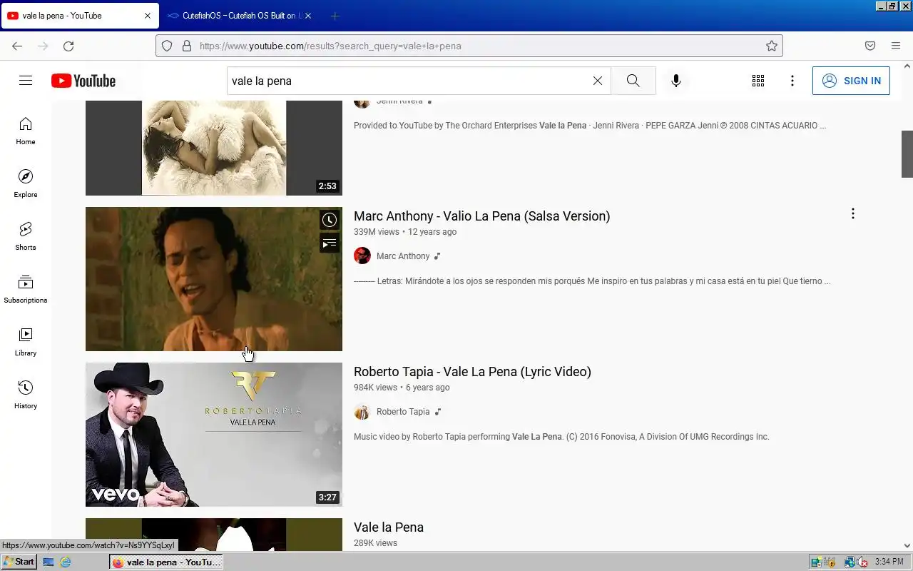Viewport: 913px width, 571px height.
Task: Click Save to Pocket icon
Action: [x=870, y=46]
